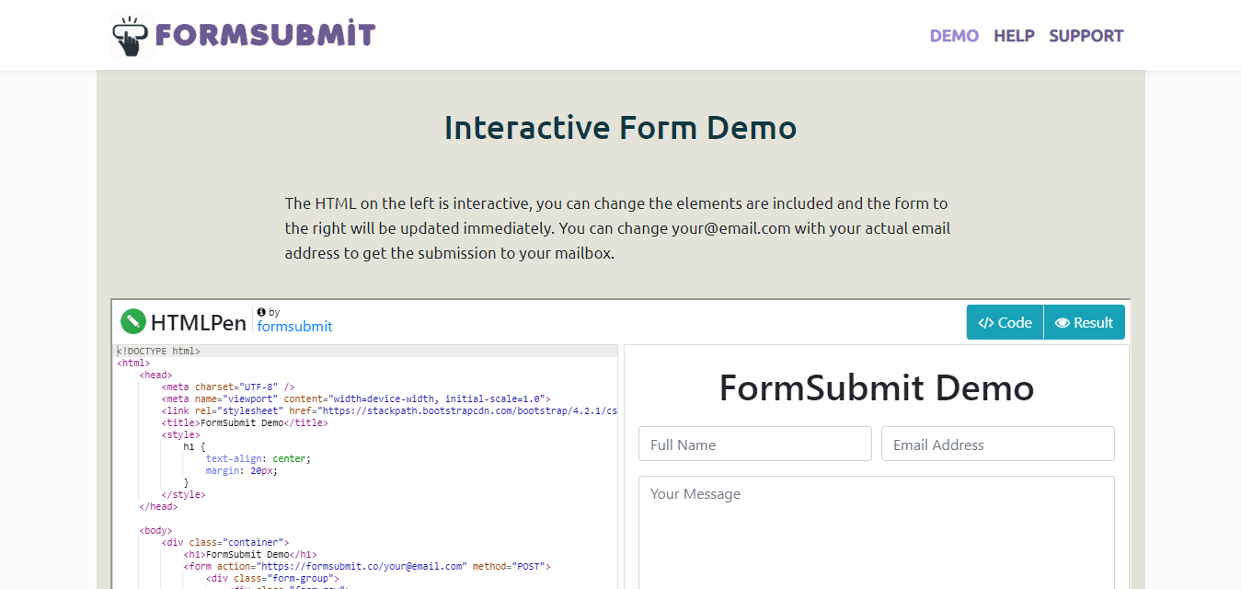Image resolution: width=1241 pixels, height=589 pixels.
Task: Click the HTMLPen title text
Action: pyautogui.click(x=199, y=322)
